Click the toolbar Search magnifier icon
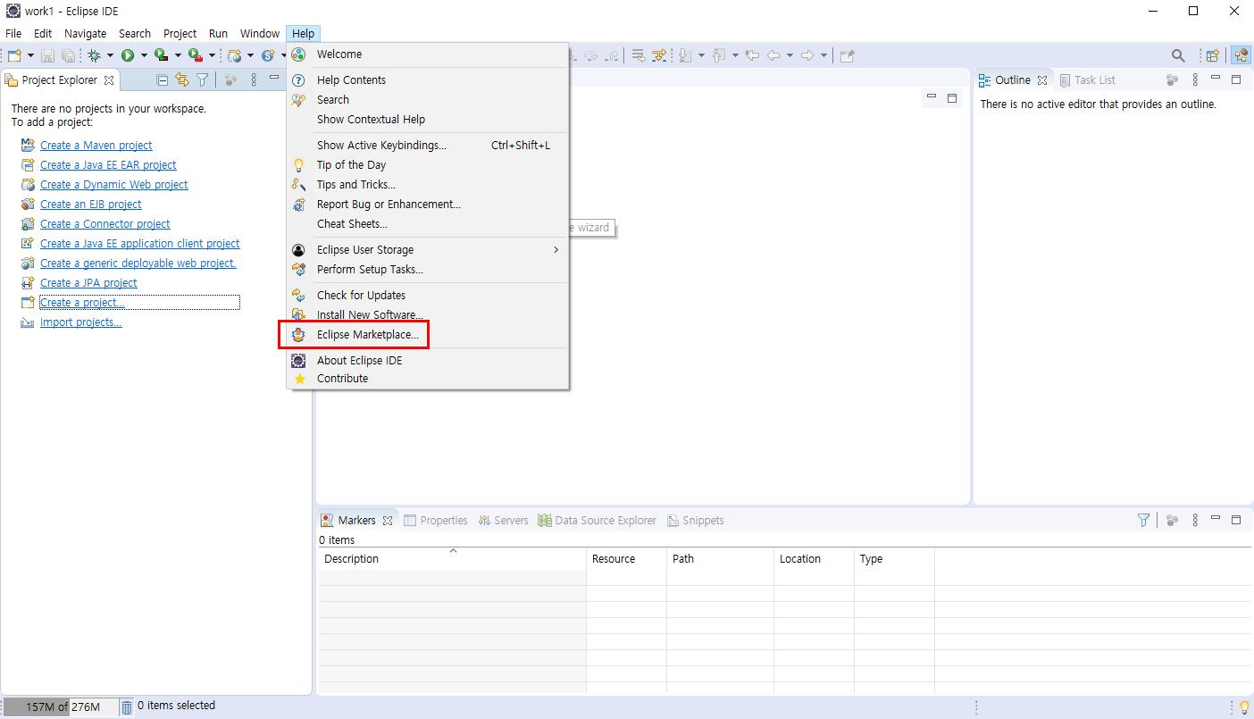 coord(1178,55)
